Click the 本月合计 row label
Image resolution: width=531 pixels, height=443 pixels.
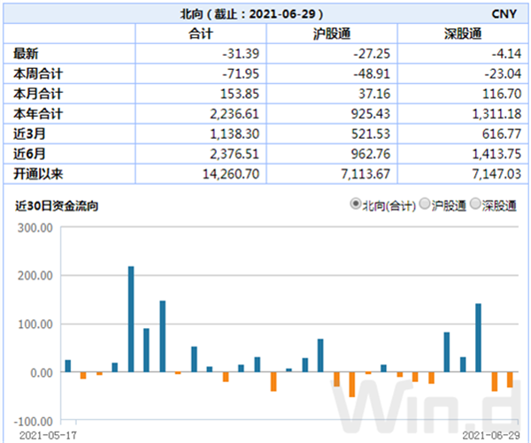point(38,94)
